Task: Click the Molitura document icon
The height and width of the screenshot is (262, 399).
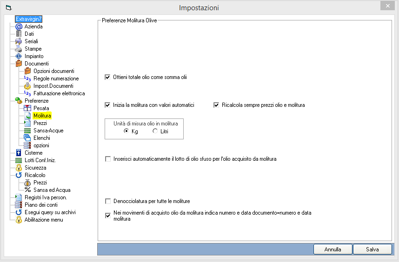Action: 27,116
